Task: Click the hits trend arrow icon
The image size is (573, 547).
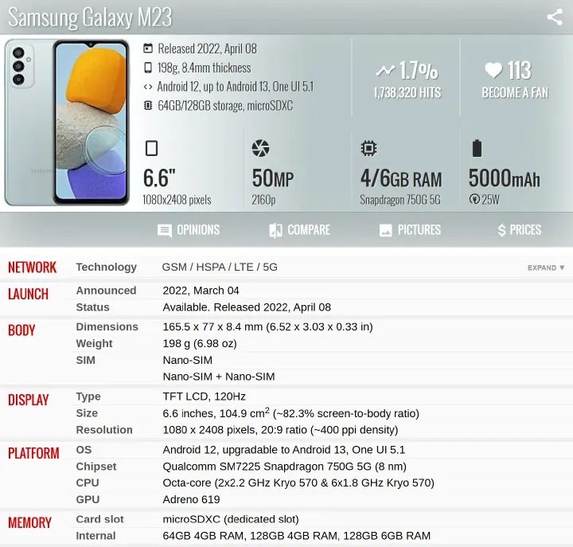Action: (385, 70)
